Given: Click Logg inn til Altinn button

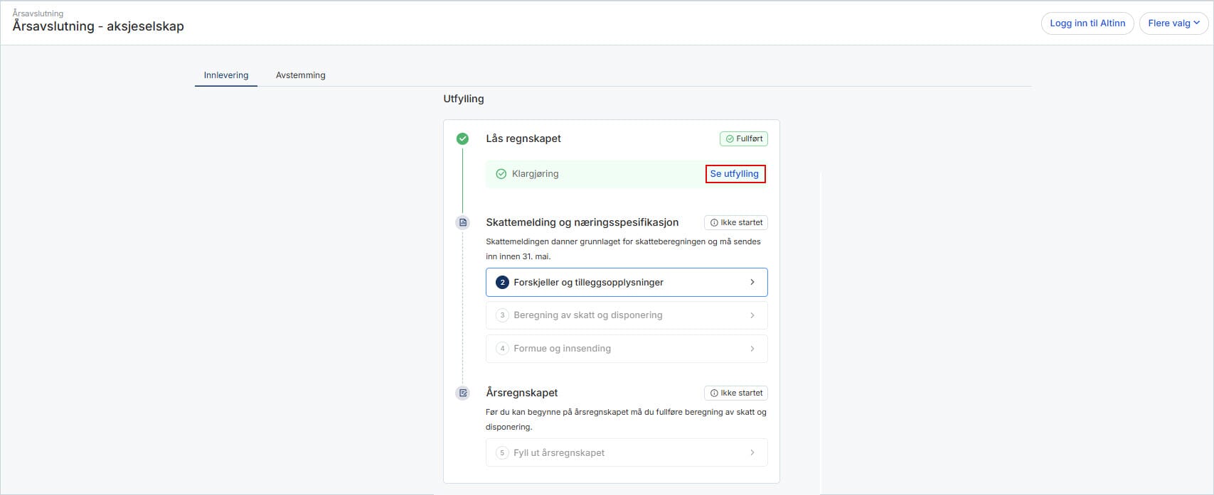Looking at the screenshot, I should 1087,23.
